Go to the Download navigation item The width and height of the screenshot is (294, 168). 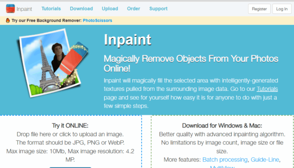(x=82, y=9)
